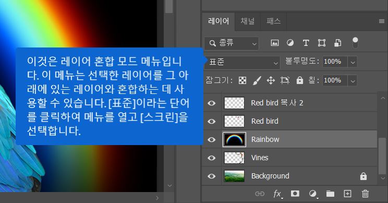Click the 칠 100% value field
Viewport: 388px width, 203px height.
(335, 80)
